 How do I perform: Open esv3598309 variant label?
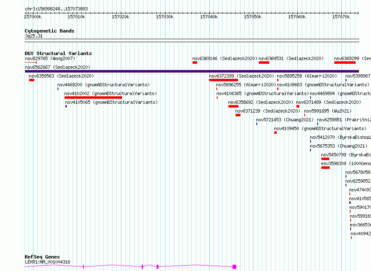coord(346,163)
